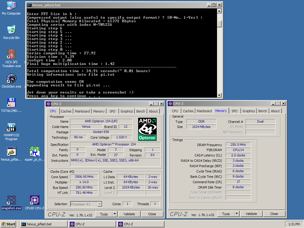The image size is (304, 228).
Task: Switch to Bench tab in left CPU-Z
Action: [140, 111]
